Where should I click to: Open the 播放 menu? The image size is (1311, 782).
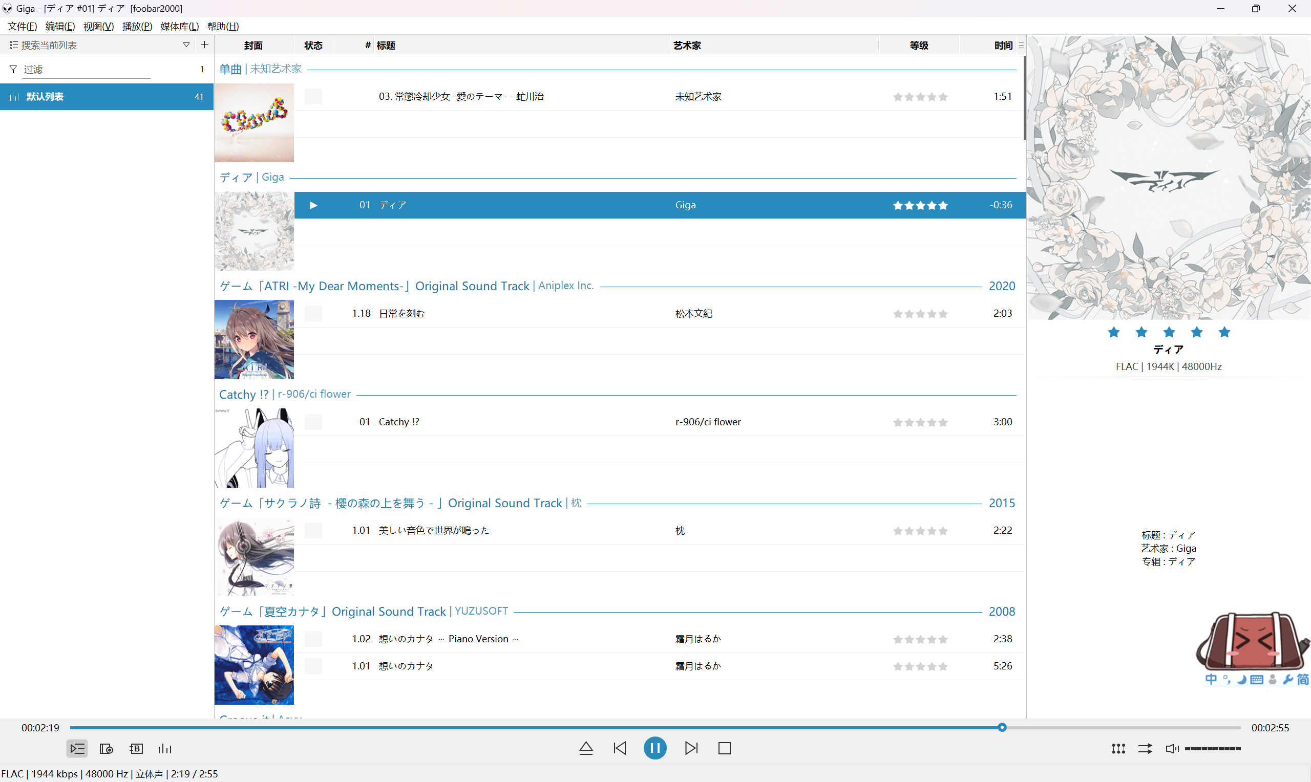pyautogui.click(x=137, y=26)
